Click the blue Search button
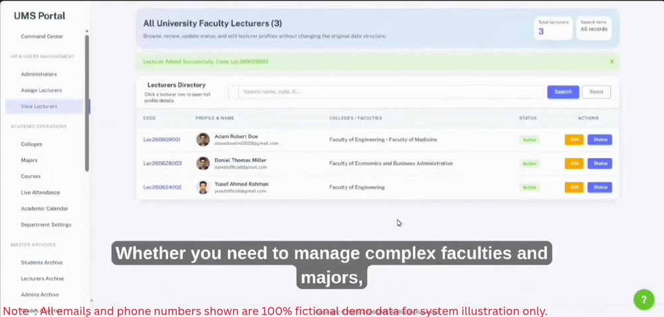Viewport: 664px width, 317px height. pos(563,92)
